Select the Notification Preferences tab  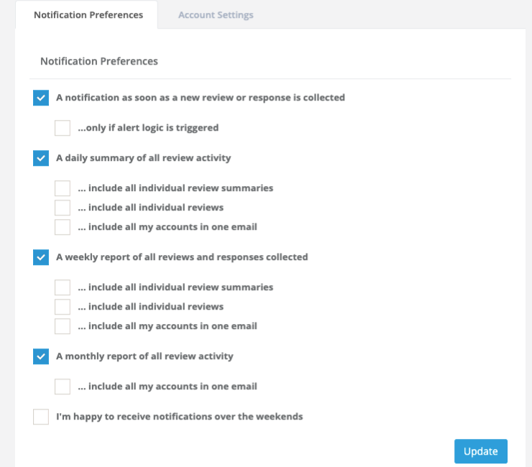[88, 14]
